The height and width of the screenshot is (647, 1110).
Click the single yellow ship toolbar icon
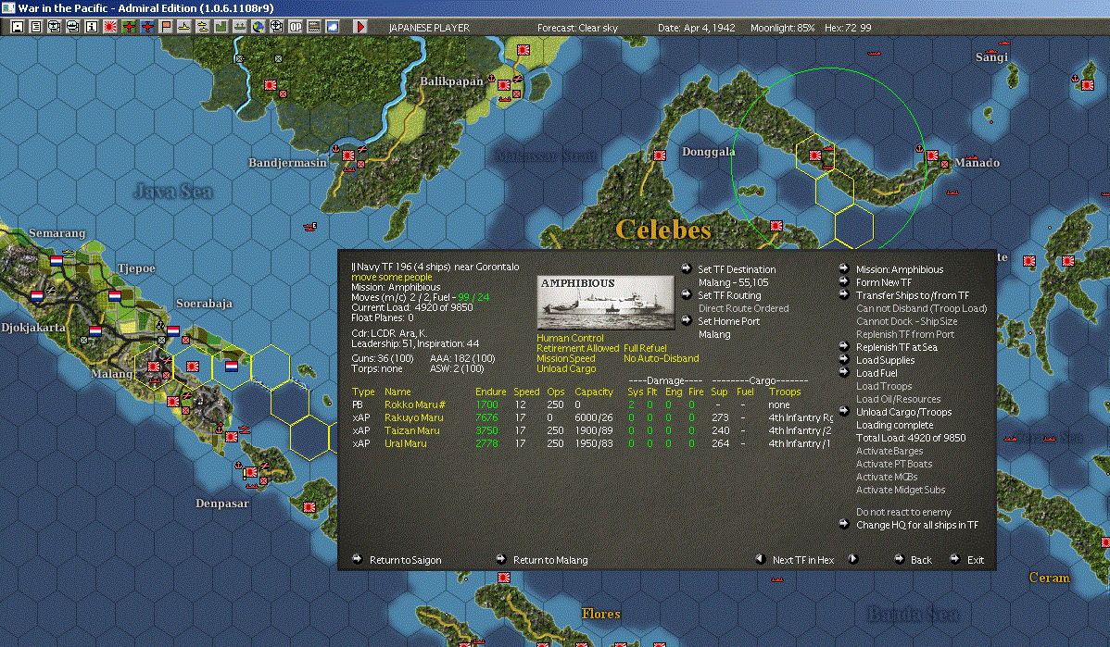pyautogui.click(x=184, y=27)
